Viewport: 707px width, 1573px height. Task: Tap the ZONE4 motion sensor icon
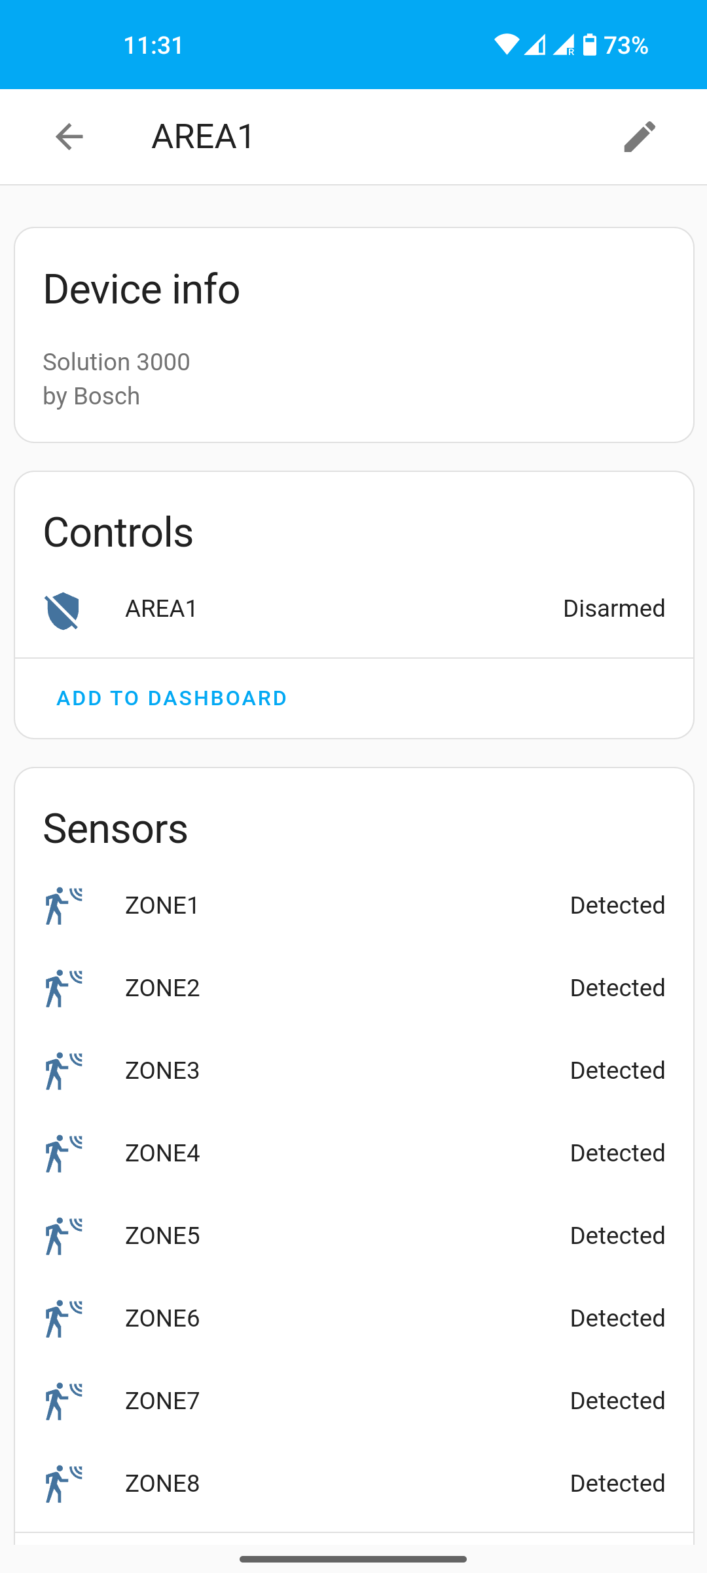63,1154
